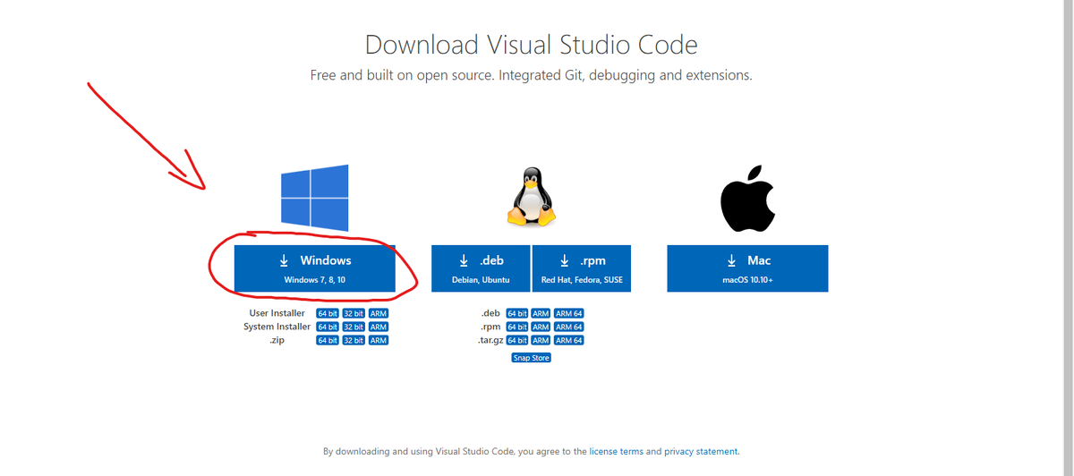Click the 'Download Visual Studio Code' heading

pyautogui.click(x=532, y=45)
